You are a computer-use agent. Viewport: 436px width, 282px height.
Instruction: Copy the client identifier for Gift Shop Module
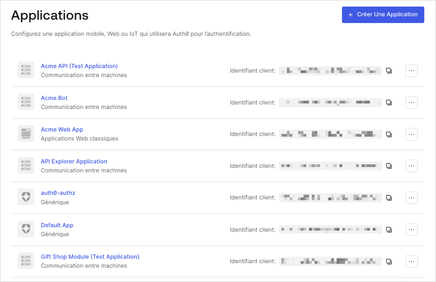[389, 261]
